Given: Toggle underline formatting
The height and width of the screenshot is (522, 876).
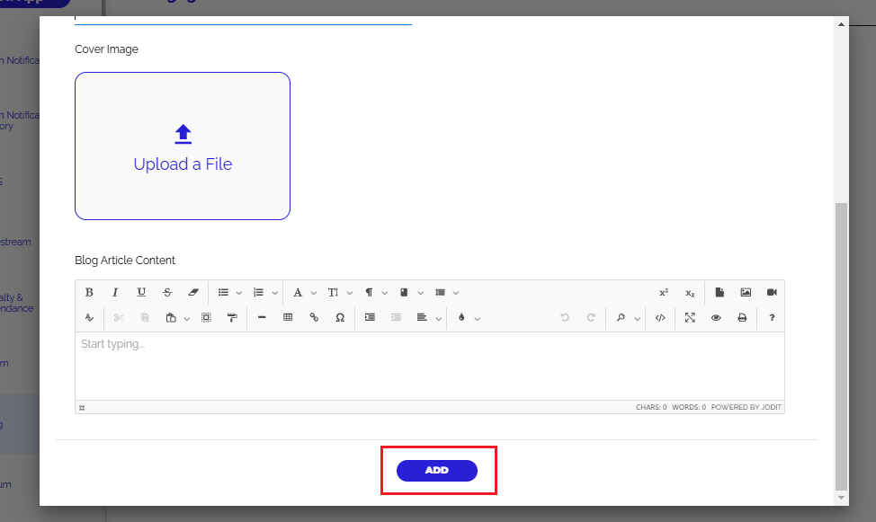Looking at the screenshot, I should pyautogui.click(x=141, y=292).
